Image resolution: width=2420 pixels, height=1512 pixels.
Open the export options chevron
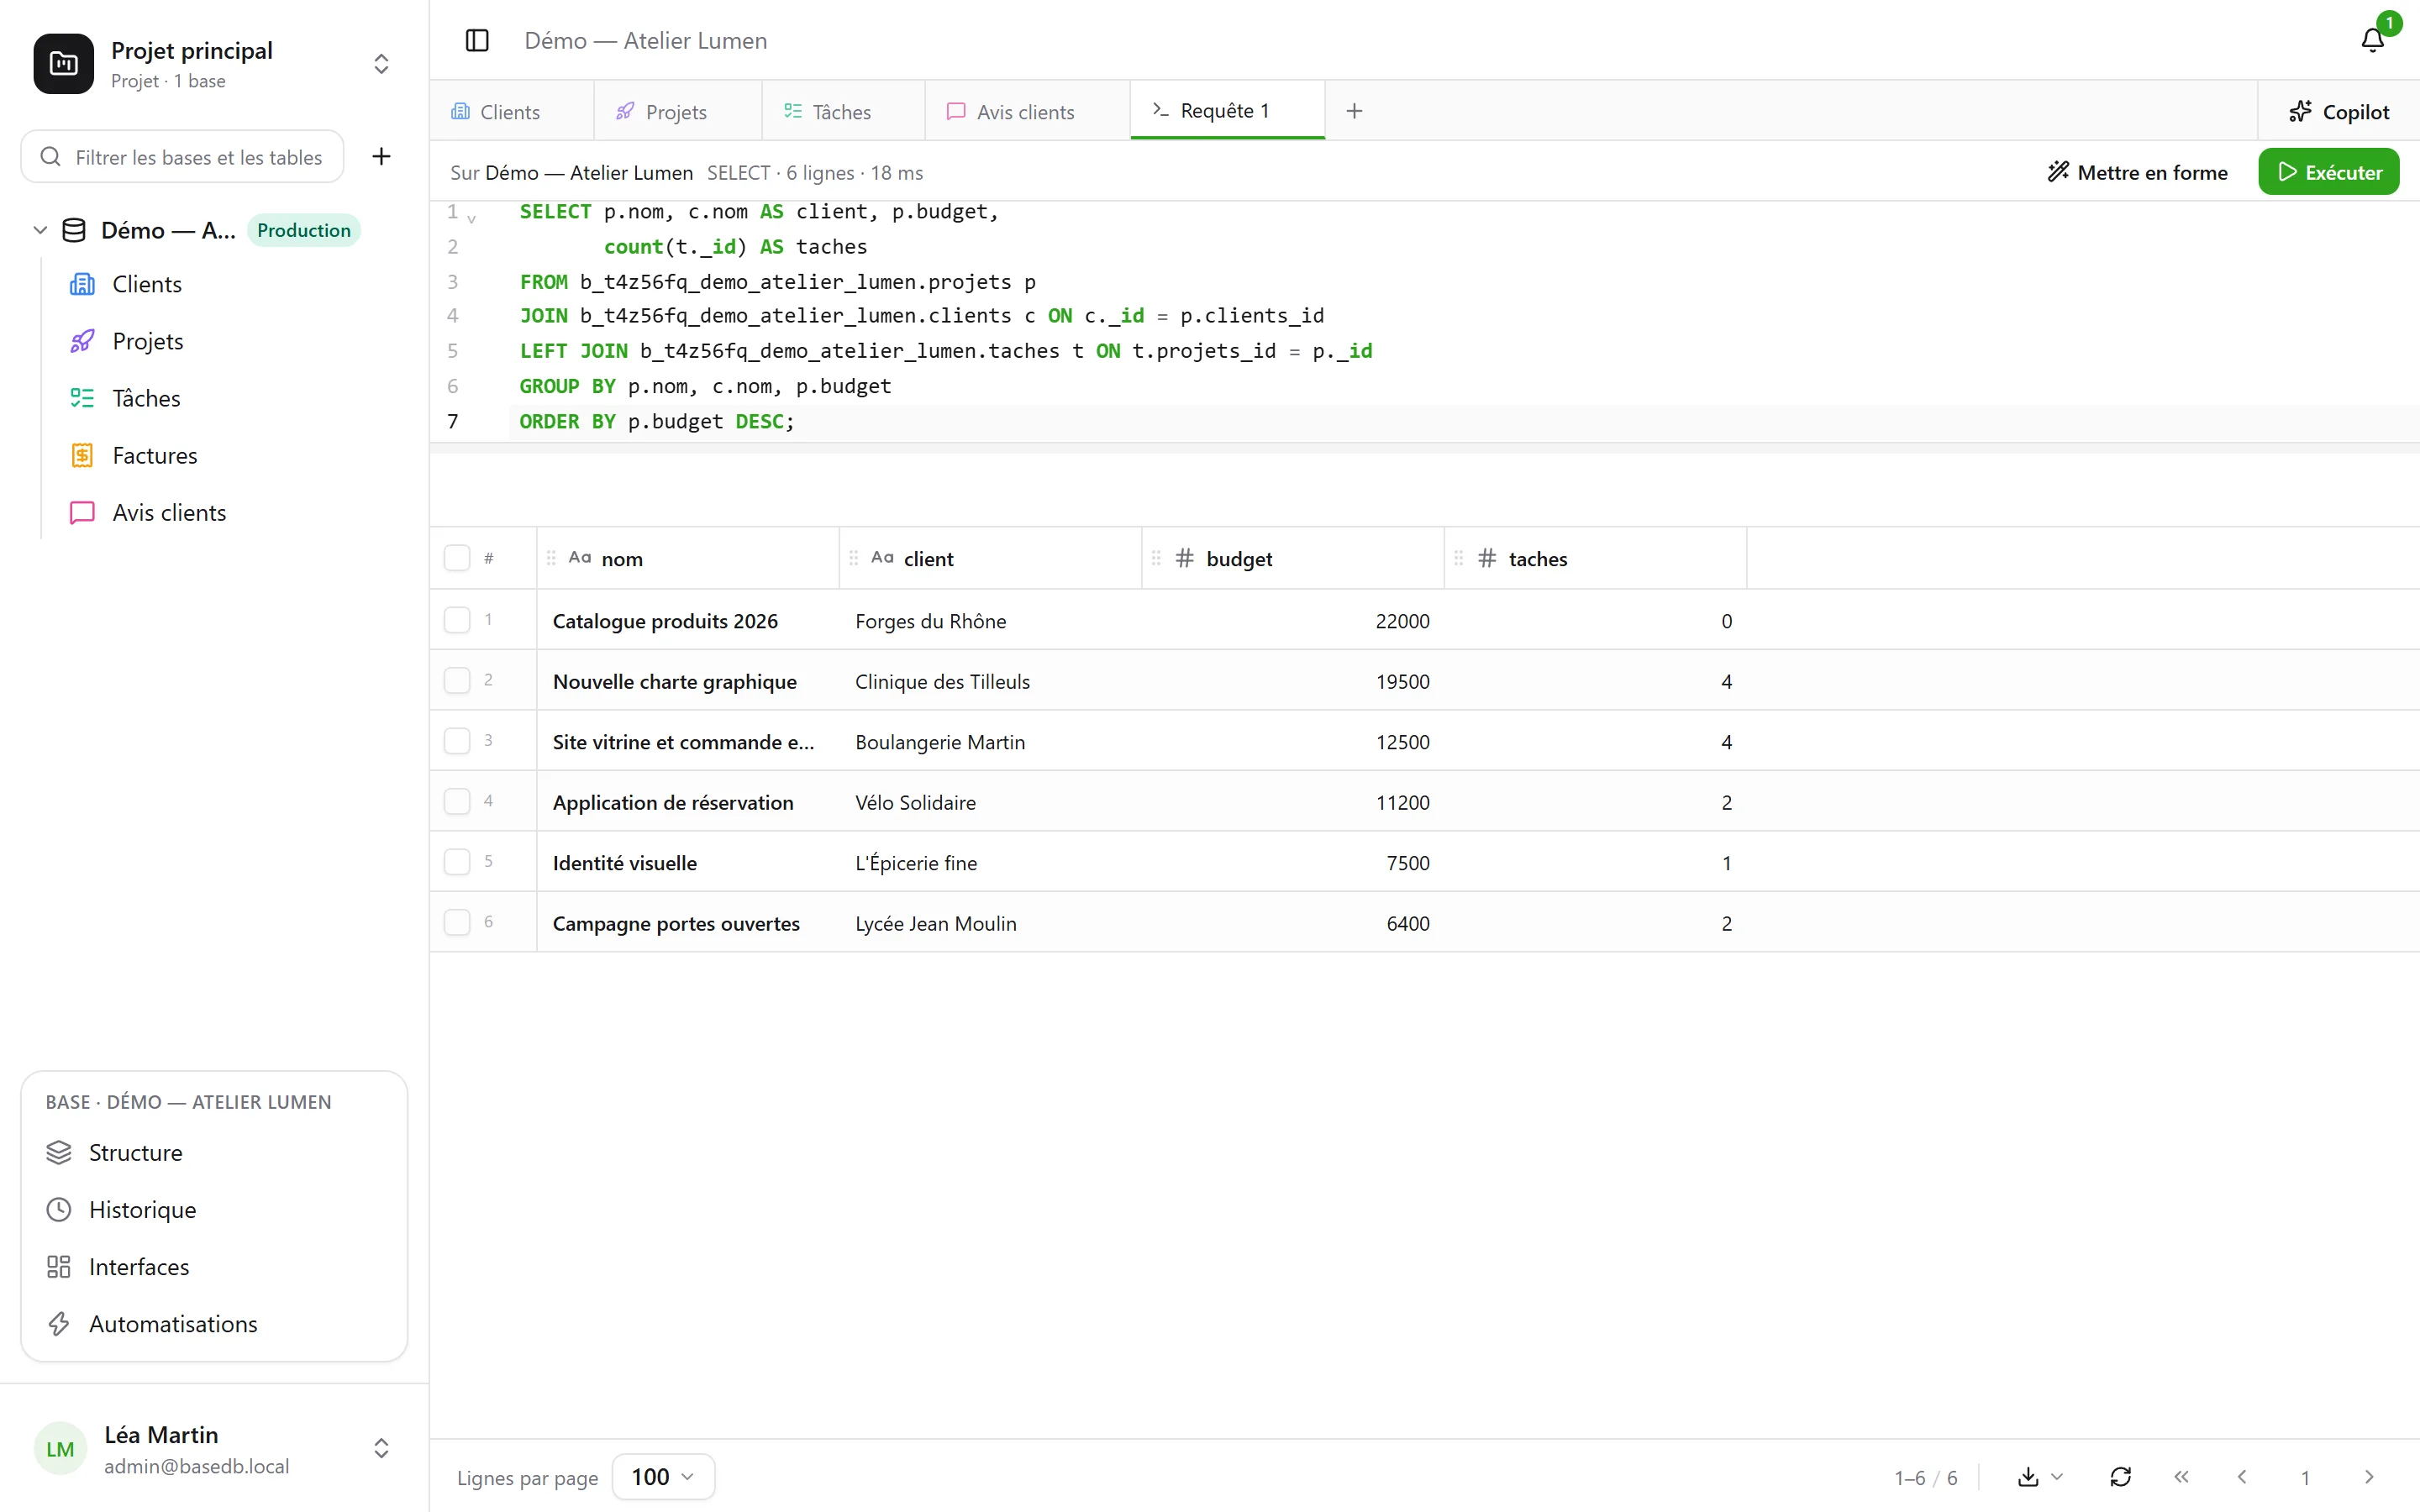2057,1476
